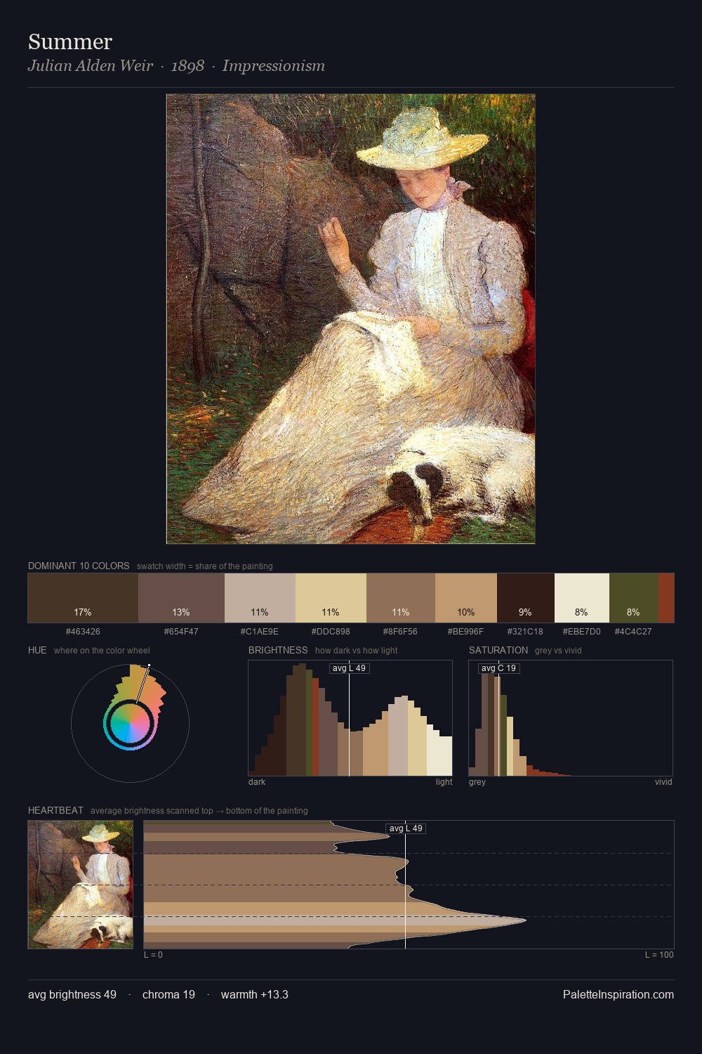Click the avg C 19 label in Saturation histogram
Viewport: 702px width, 1054px height.
(498, 668)
